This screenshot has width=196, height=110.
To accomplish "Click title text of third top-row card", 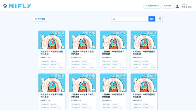I will (x=113, y=53).
